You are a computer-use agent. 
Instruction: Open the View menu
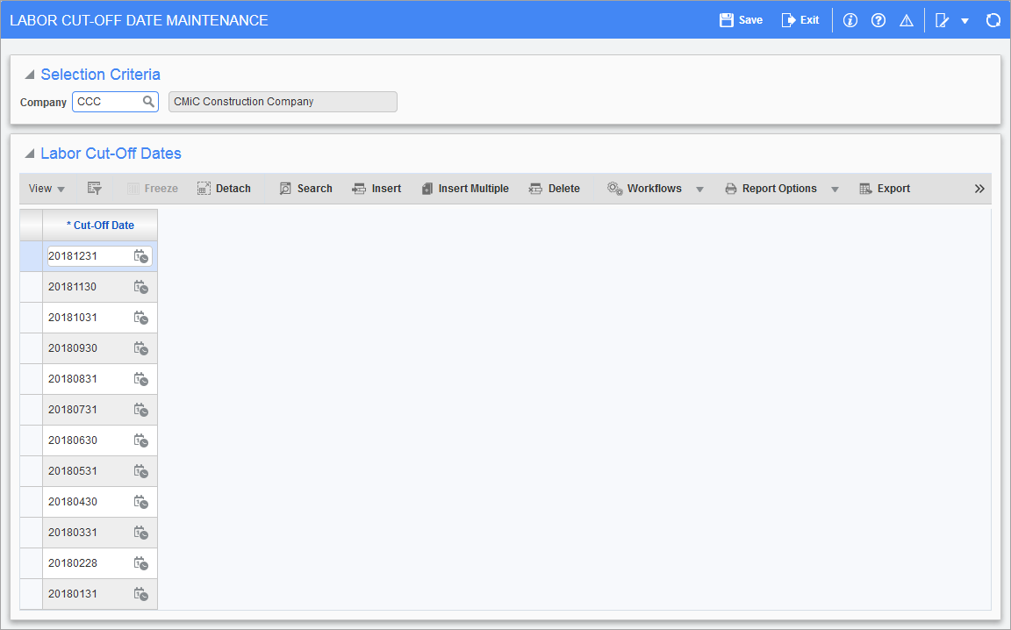click(x=47, y=189)
